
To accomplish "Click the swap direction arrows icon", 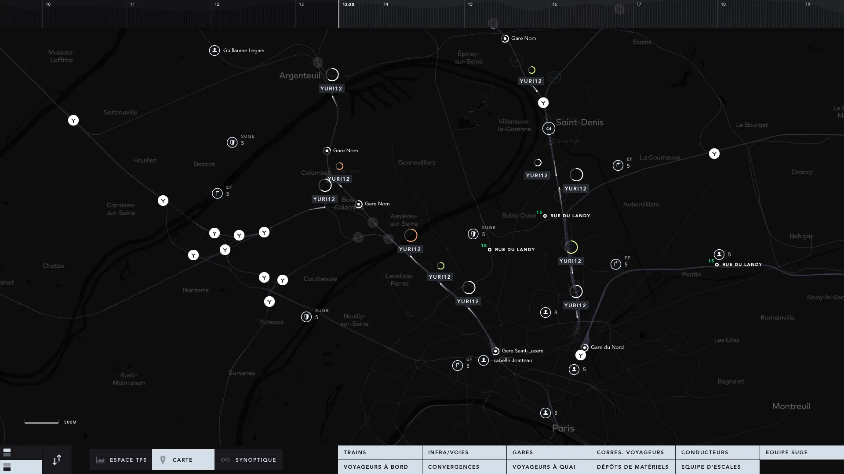I will [x=57, y=460].
